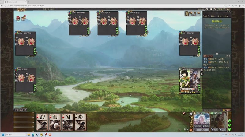Activate deputy general's left skill button

pos(215,130)
